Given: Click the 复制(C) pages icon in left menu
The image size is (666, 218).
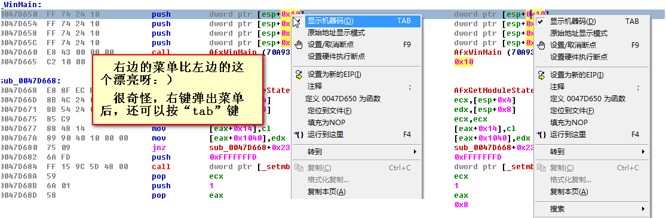Looking at the screenshot, I should [299, 167].
